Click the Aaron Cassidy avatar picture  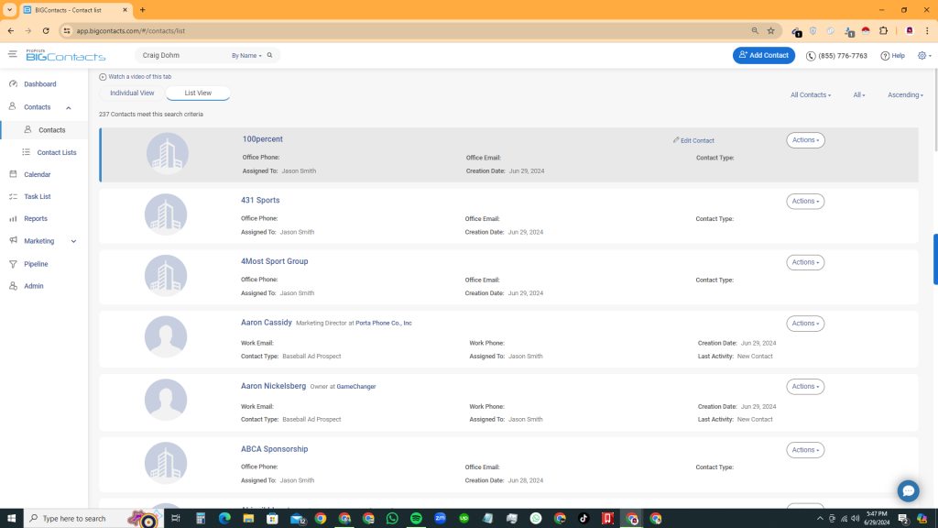pyautogui.click(x=166, y=338)
